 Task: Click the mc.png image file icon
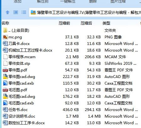pyautogui.click(x=5, y=37)
